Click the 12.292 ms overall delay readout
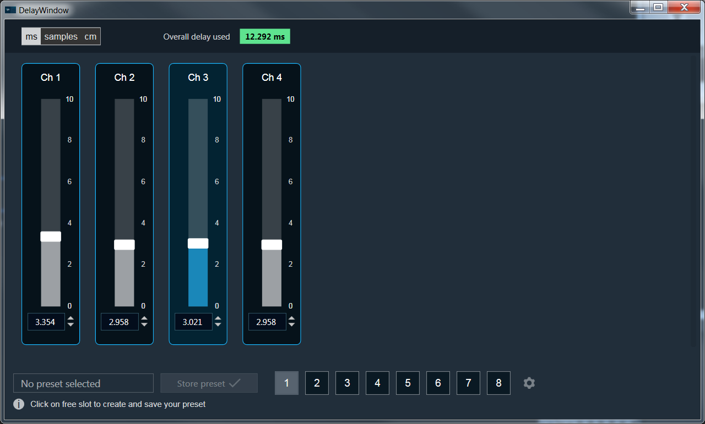This screenshot has width=705, height=424. point(265,36)
